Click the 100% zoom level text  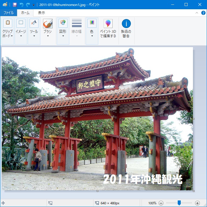pos(152,203)
